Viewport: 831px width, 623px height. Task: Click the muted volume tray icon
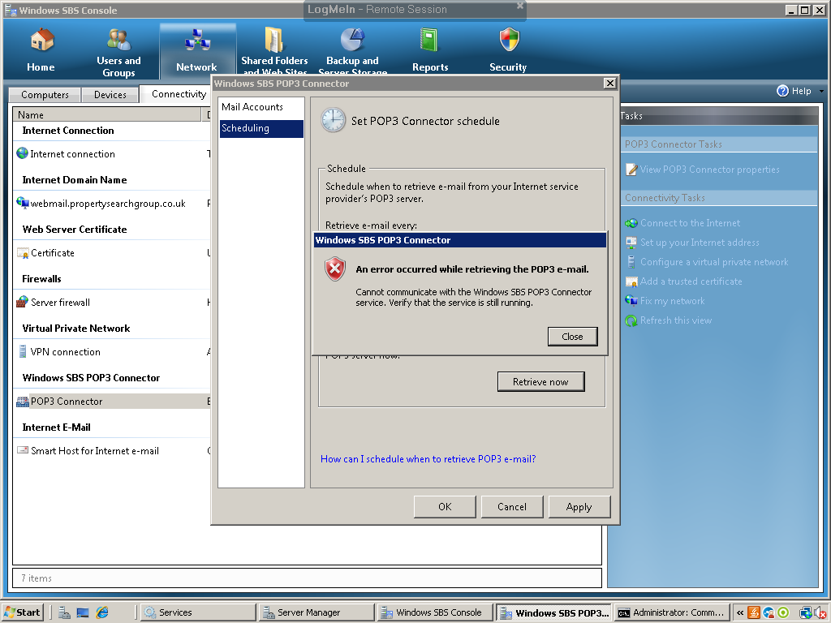tap(820, 613)
